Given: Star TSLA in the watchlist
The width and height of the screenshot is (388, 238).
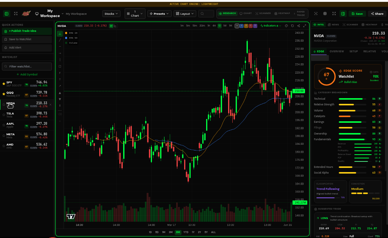Looking at the screenshot, I should 3,115.
